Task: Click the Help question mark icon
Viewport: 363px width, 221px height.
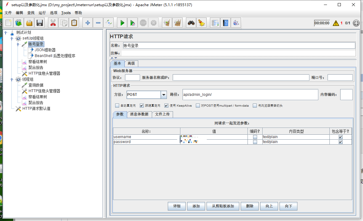Action: pyautogui.click(x=225, y=23)
